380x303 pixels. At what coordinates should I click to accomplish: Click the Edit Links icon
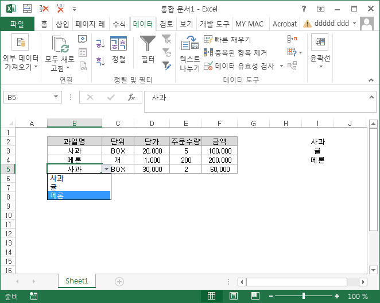(83, 66)
